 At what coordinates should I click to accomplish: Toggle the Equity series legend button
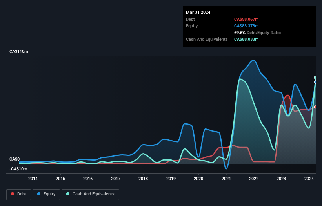[x=46, y=194]
